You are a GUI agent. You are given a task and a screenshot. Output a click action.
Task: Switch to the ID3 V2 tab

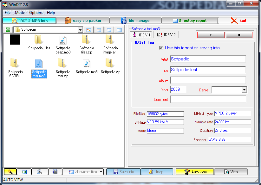[166, 35]
